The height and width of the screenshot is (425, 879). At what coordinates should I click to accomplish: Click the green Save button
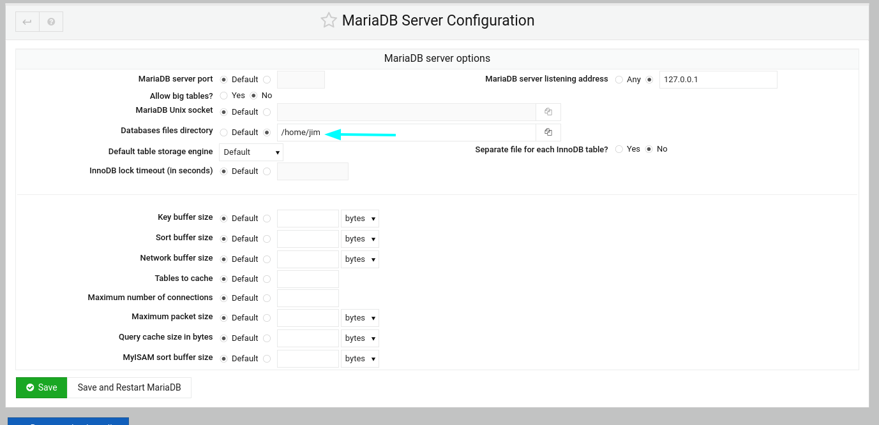coord(41,387)
